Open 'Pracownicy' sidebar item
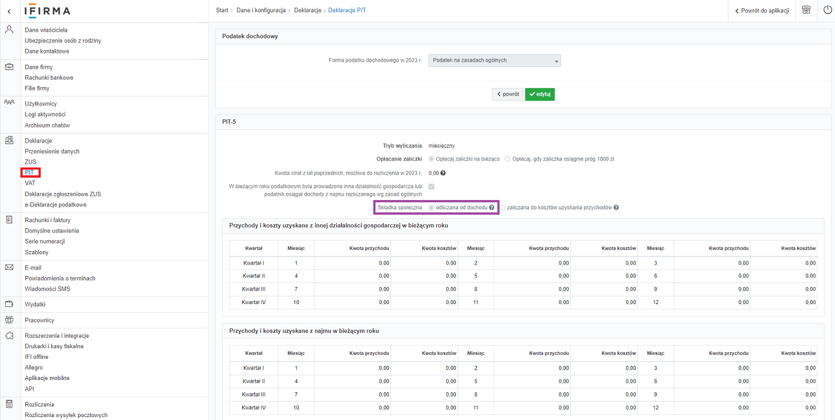835x420 pixels. (x=39, y=321)
